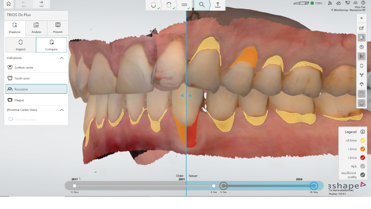Select the Compare mode
371x209 pixels.
[x=51, y=44]
